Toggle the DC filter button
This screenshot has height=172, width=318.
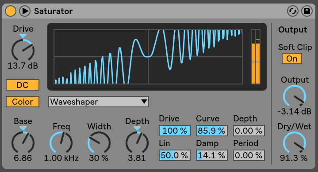point(23,85)
